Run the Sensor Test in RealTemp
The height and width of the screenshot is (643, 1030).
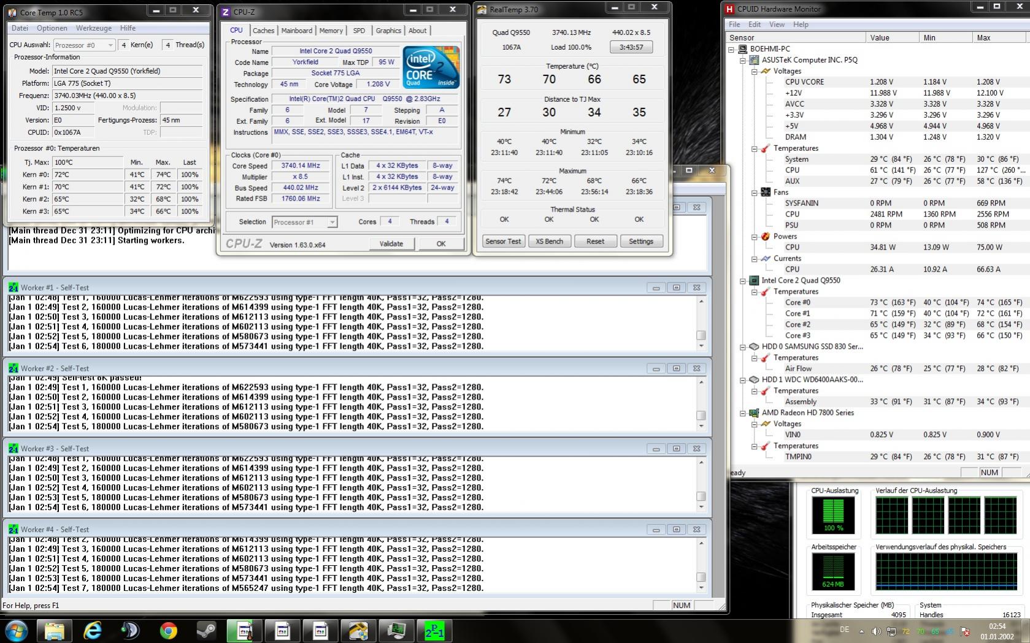point(503,241)
